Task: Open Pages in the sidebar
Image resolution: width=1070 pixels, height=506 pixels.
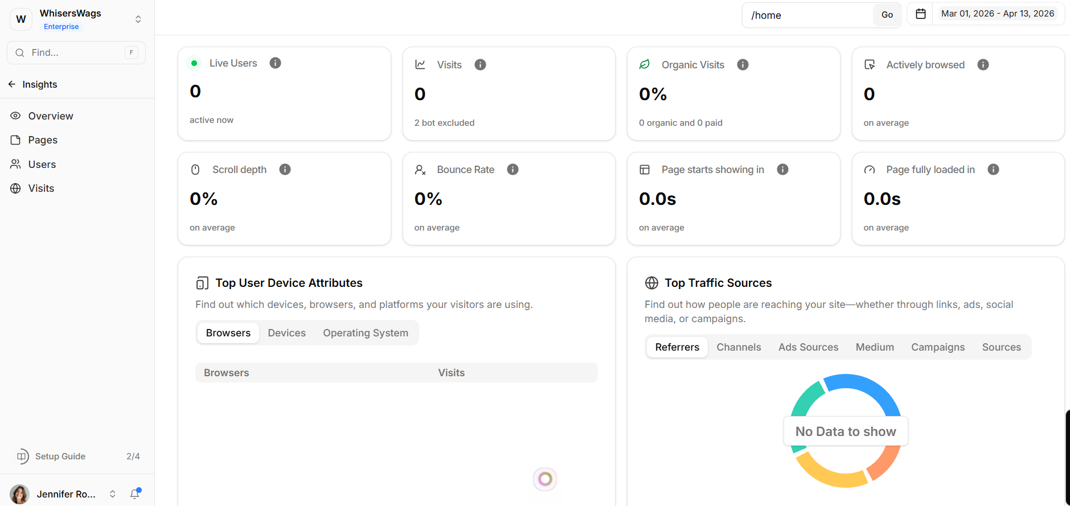Action: [43, 140]
